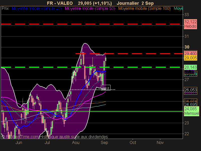
Task: Click the "31" price axis value
Action: (187, 36)
